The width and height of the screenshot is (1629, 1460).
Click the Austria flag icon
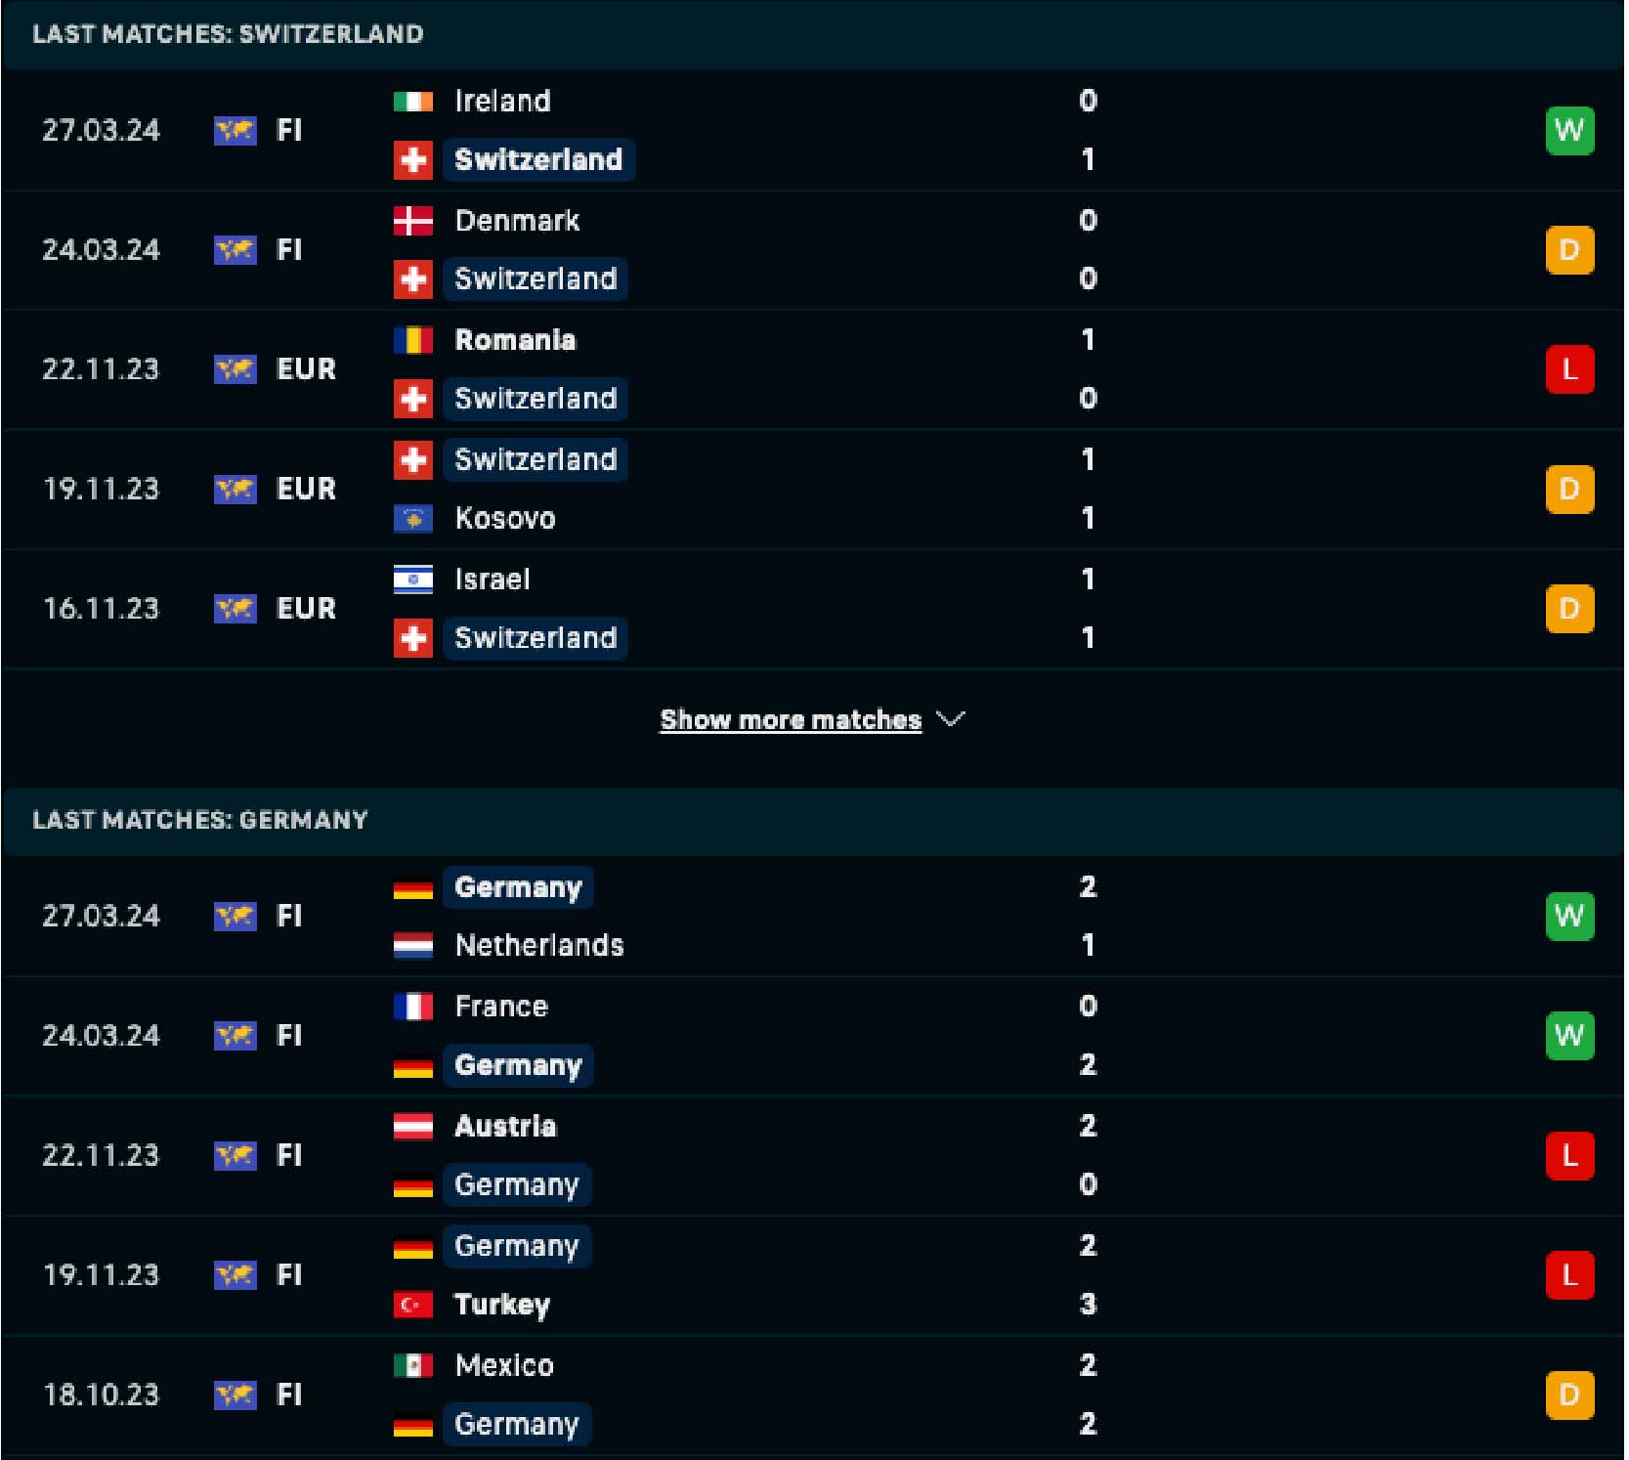click(412, 1126)
